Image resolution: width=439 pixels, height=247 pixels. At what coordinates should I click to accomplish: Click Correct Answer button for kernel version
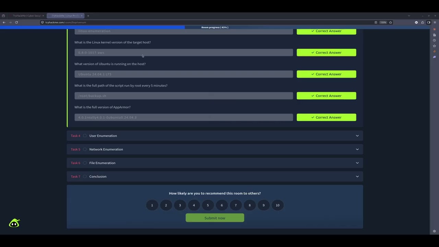(x=326, y=52)
